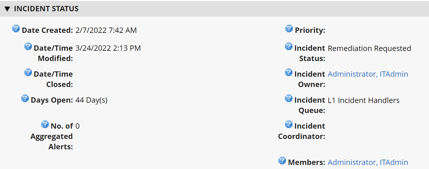Collapse the Incident Status section
Viewport: 429px width, 169px height.
coord(7,9)
